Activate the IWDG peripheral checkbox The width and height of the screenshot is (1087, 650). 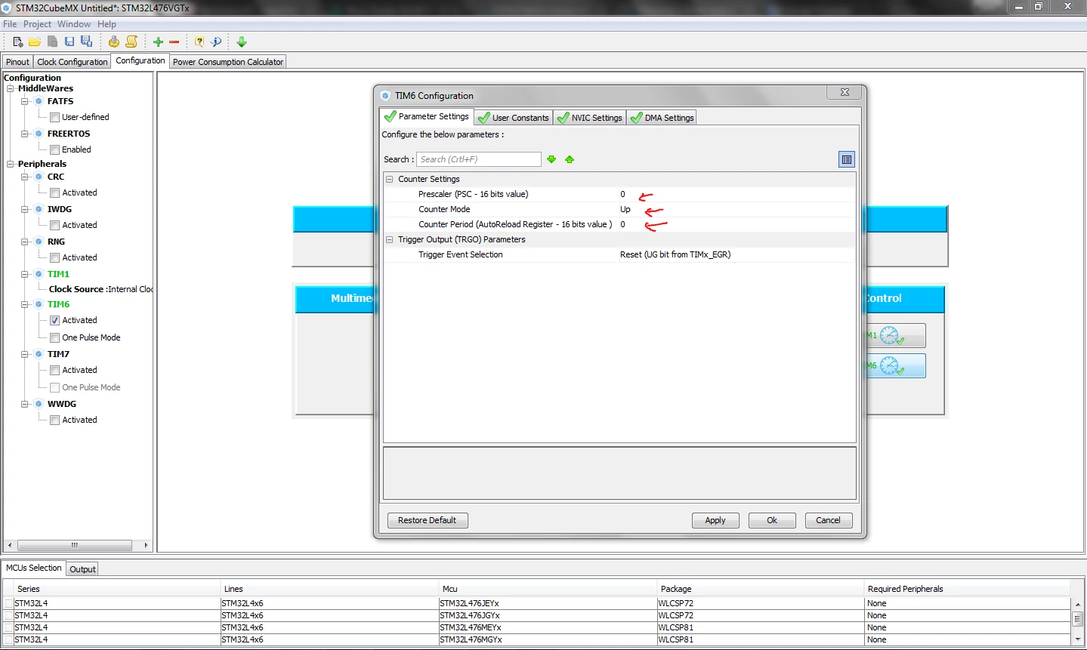[x=54, y=225]
